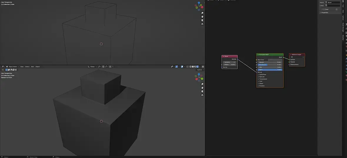Image resolution: width=347 pixels, height=158 pixels.
Task: Select rendered viewport shading
Action: [197, 66]
